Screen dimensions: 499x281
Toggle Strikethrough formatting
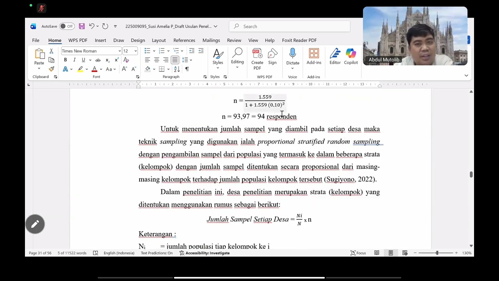tap(98, 60)
